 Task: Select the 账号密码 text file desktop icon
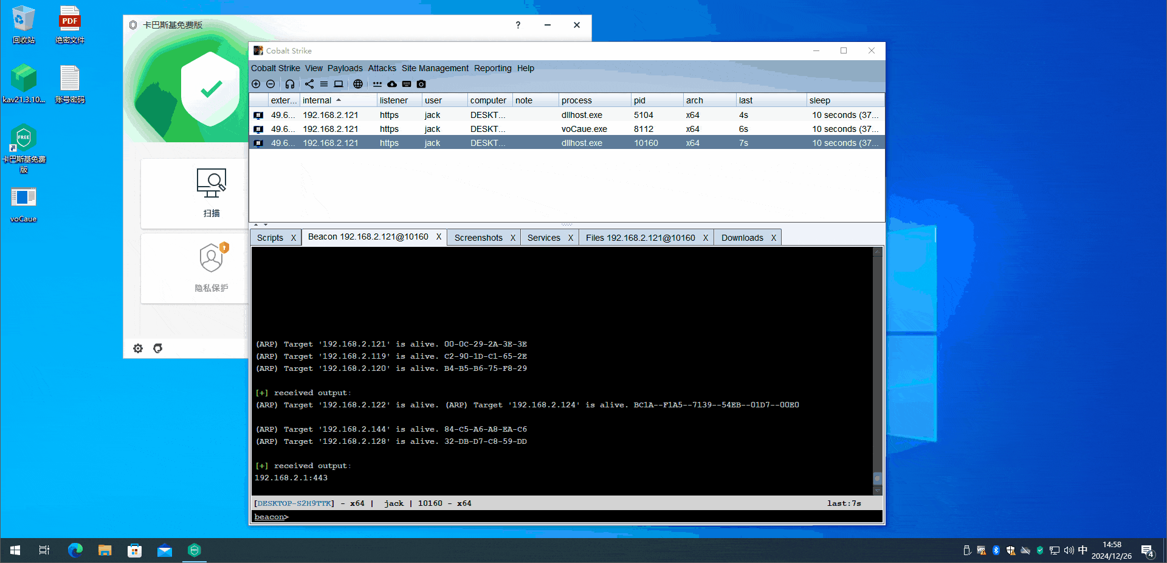click(x=70, y=83)
